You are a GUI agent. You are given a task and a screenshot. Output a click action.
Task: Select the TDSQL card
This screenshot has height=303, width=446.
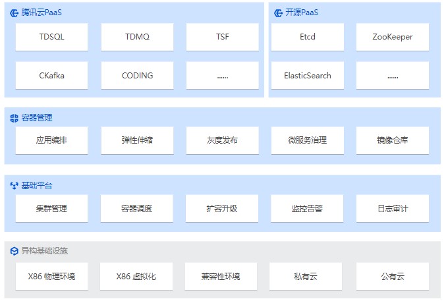(x=51, y=37)
